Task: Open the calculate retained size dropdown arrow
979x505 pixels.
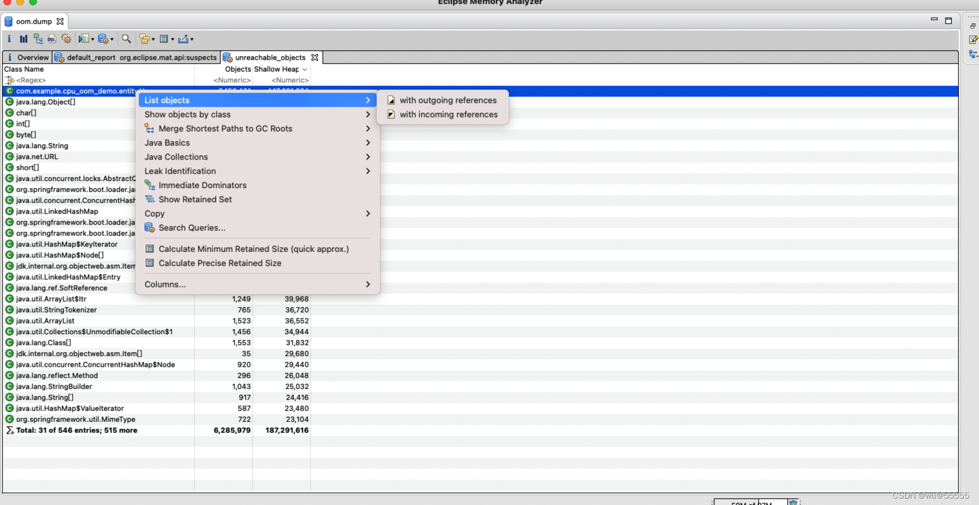Action: tap(172, 39)
